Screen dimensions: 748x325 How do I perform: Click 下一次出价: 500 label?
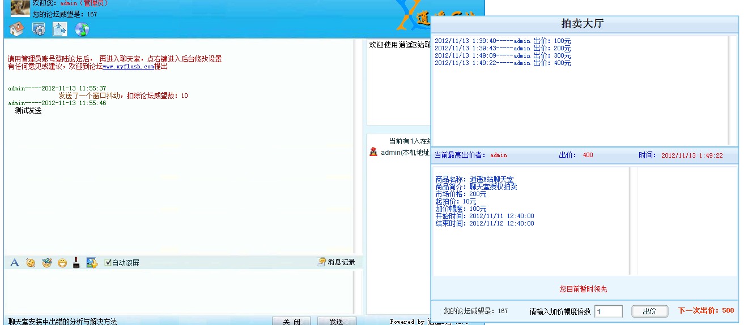coord(706,310)
